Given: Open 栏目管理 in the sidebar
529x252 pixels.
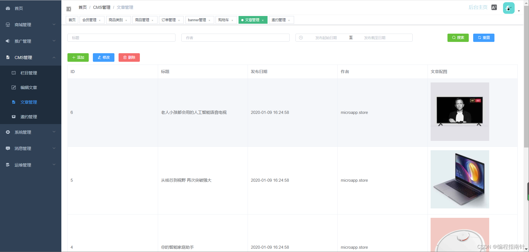Looking at the screenshot, I should pyautogui.click(x=31, y=73).
